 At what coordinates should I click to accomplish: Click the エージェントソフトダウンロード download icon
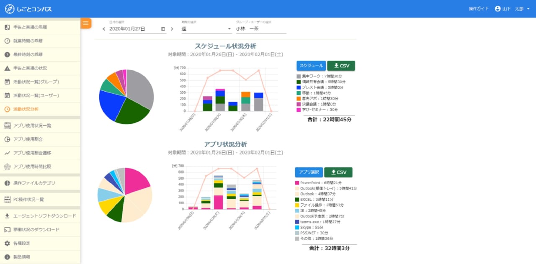tap(7, 216)
